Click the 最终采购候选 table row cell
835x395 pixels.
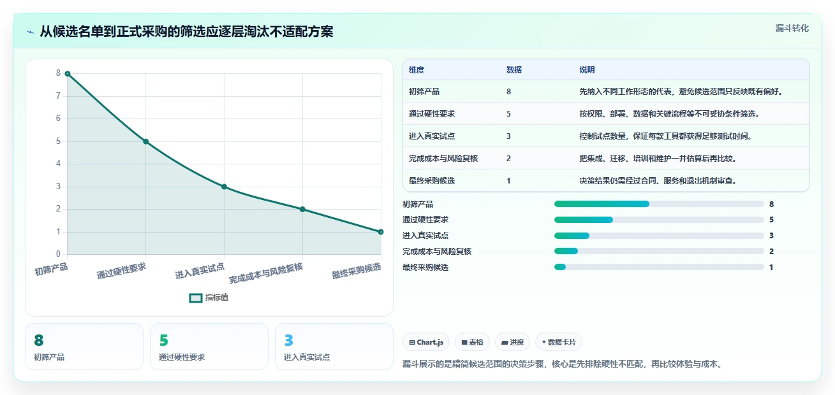tap(432, 181)
